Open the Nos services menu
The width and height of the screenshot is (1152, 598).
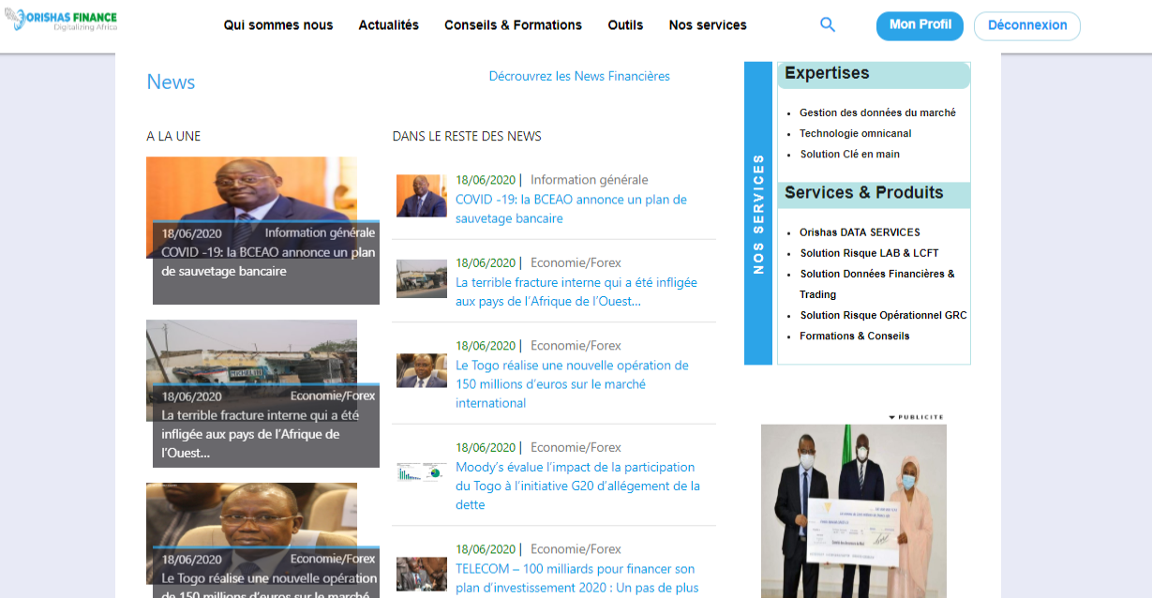(x=708, y=25)
